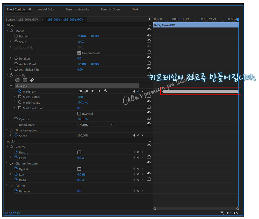
Task: Reset the Scale parameter
Action: (149, 41)
